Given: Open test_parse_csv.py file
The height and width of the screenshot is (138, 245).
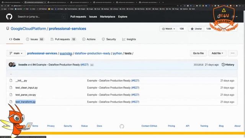Looking at the screenshot, I should click(x=26, y=95).
